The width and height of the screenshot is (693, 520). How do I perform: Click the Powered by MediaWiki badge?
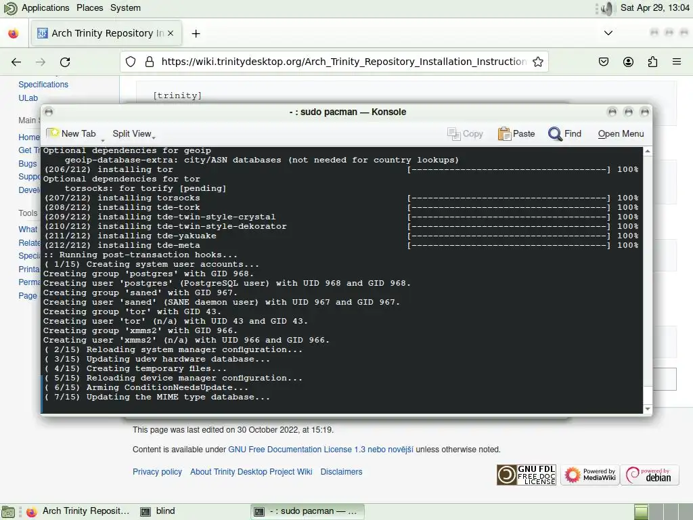pyautogui.click(x=590, y=475)
